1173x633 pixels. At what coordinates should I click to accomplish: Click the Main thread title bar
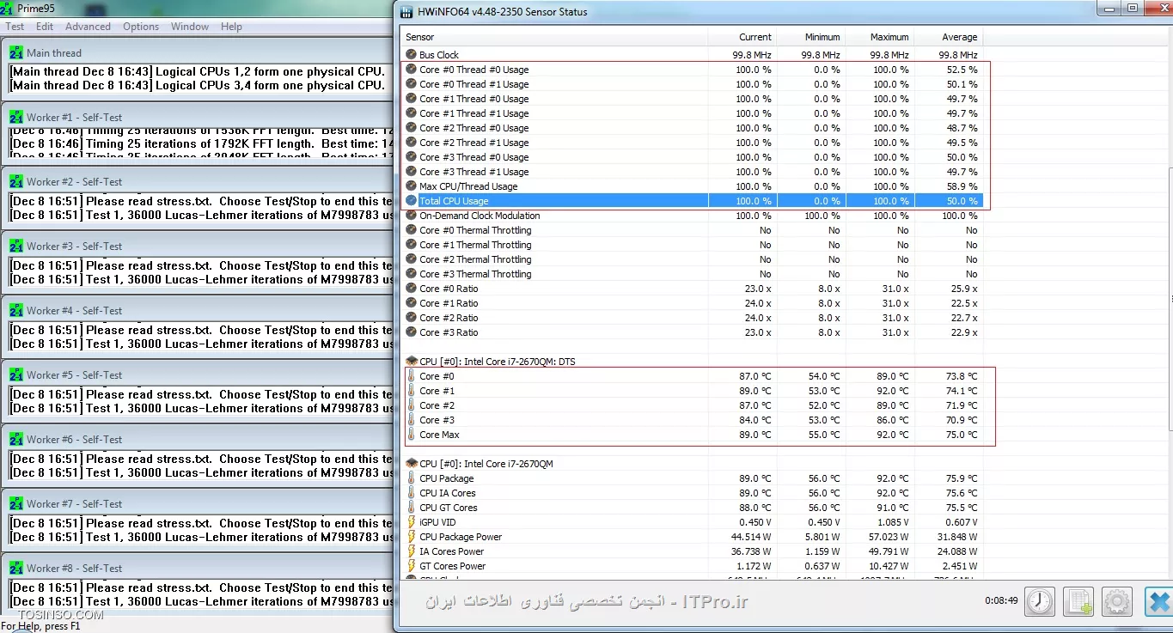click(x=198, y=52)
